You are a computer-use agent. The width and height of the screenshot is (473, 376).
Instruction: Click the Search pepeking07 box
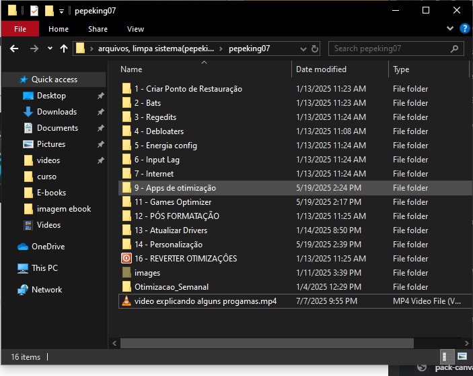tap(390, 49)
